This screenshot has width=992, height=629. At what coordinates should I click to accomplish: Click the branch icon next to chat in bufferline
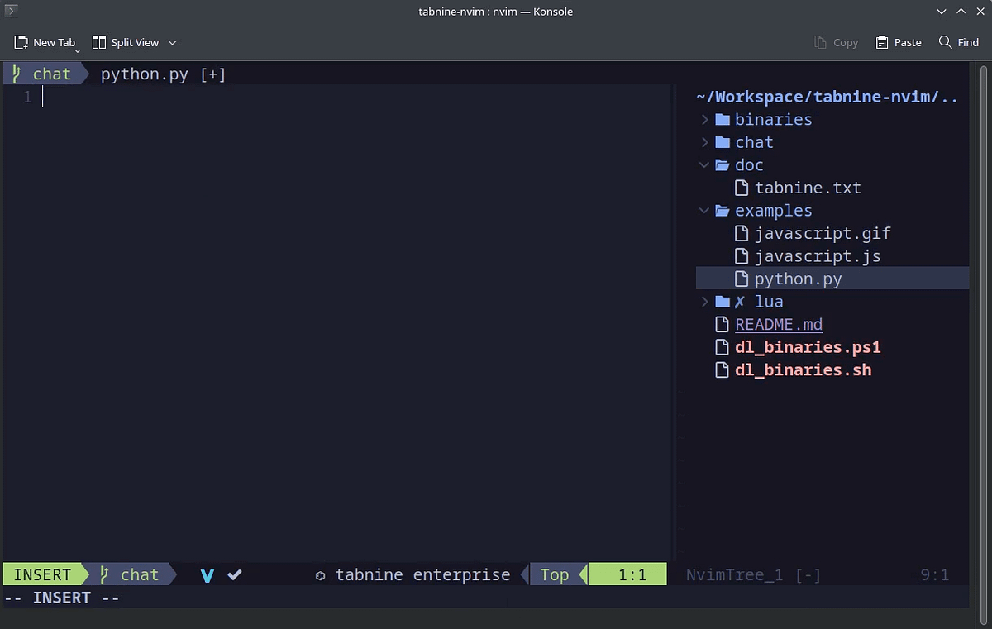pos(15,74)
